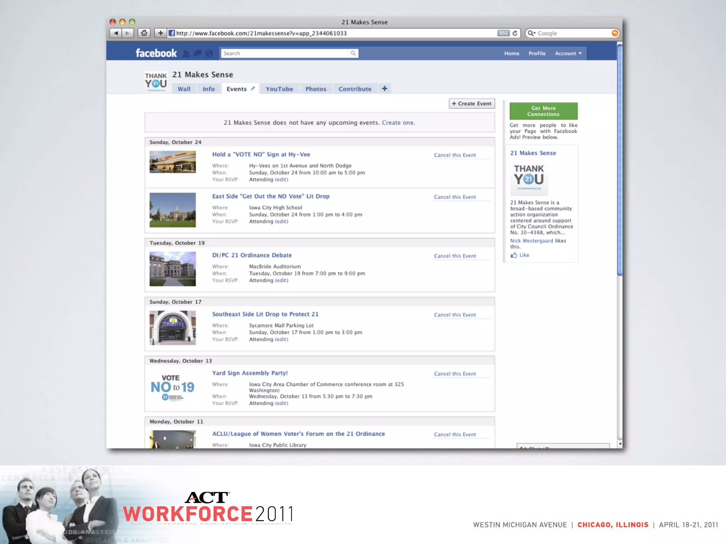Open Sycamore Mall theatre event thumbnail
This screenshot has width=726, height=544.
click(173, 328)
